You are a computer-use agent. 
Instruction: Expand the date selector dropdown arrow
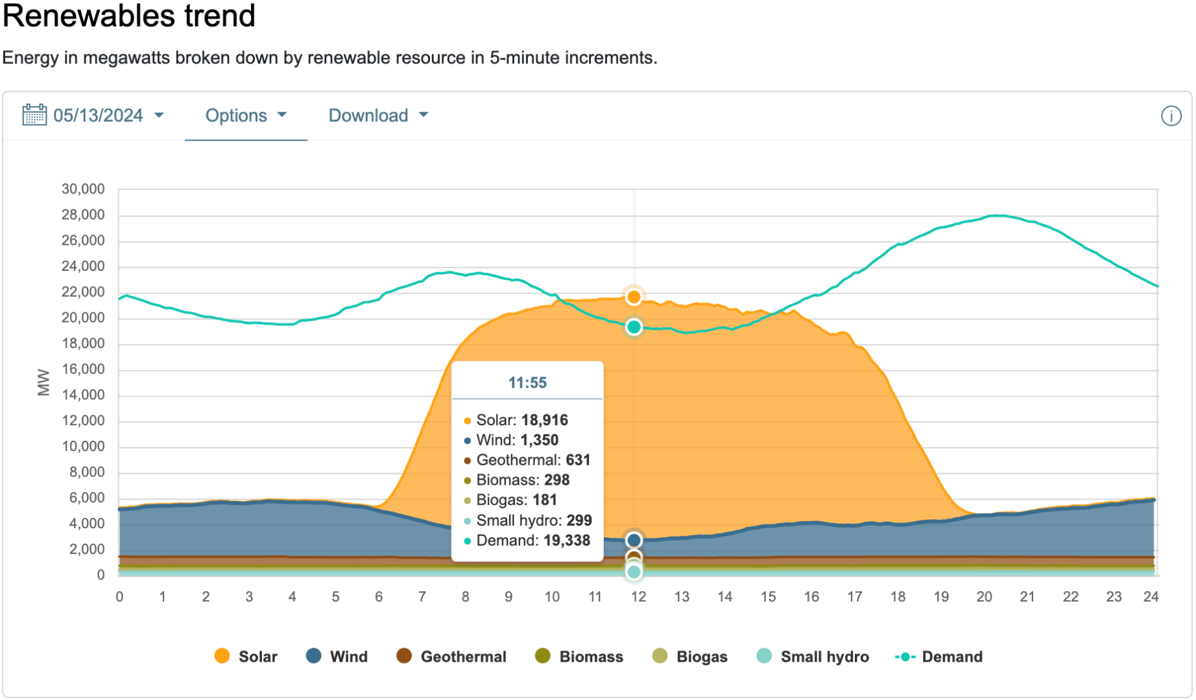click(x=160, y=114)
